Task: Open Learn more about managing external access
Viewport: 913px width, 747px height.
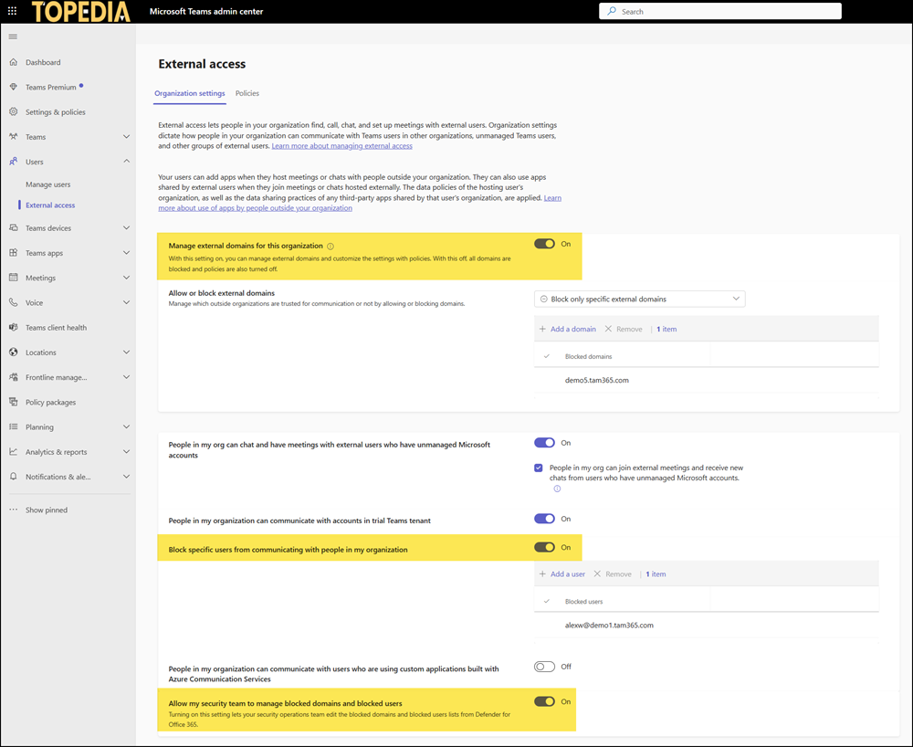Action: pos(341,145)
